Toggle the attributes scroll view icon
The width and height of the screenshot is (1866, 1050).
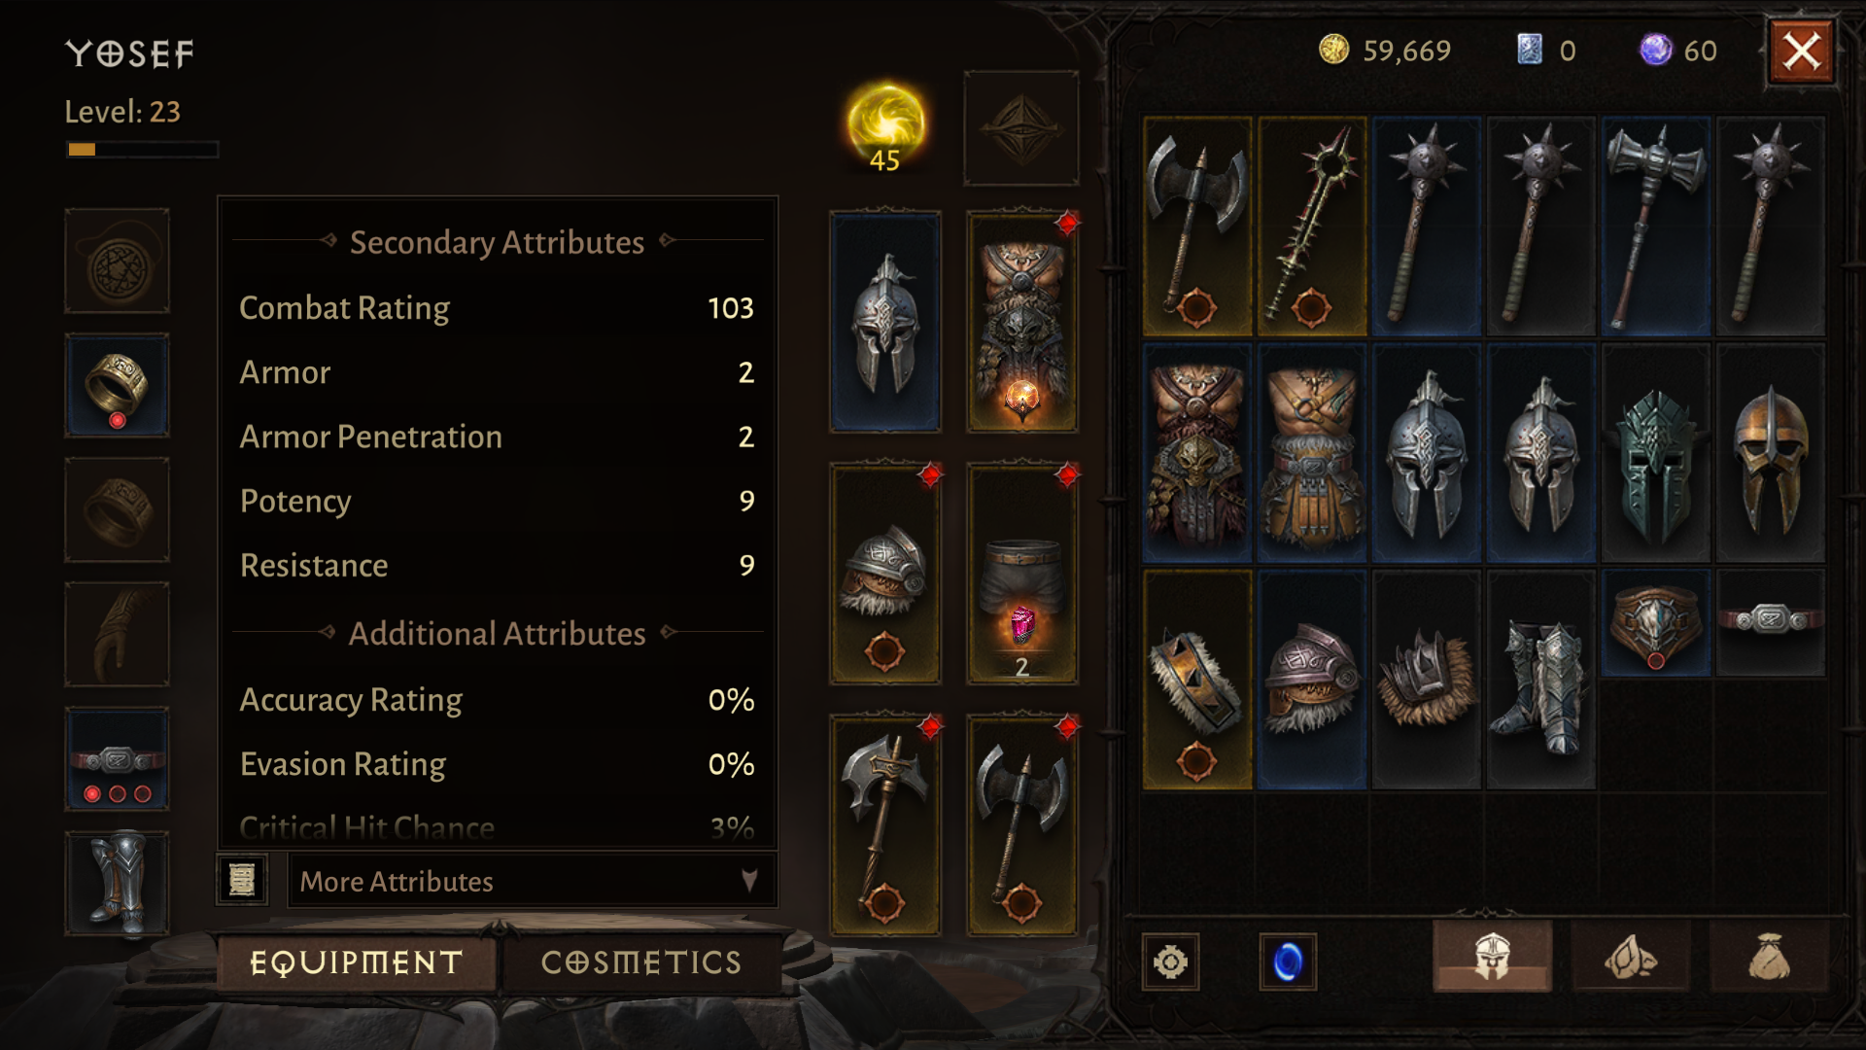(x=242, y=881)
